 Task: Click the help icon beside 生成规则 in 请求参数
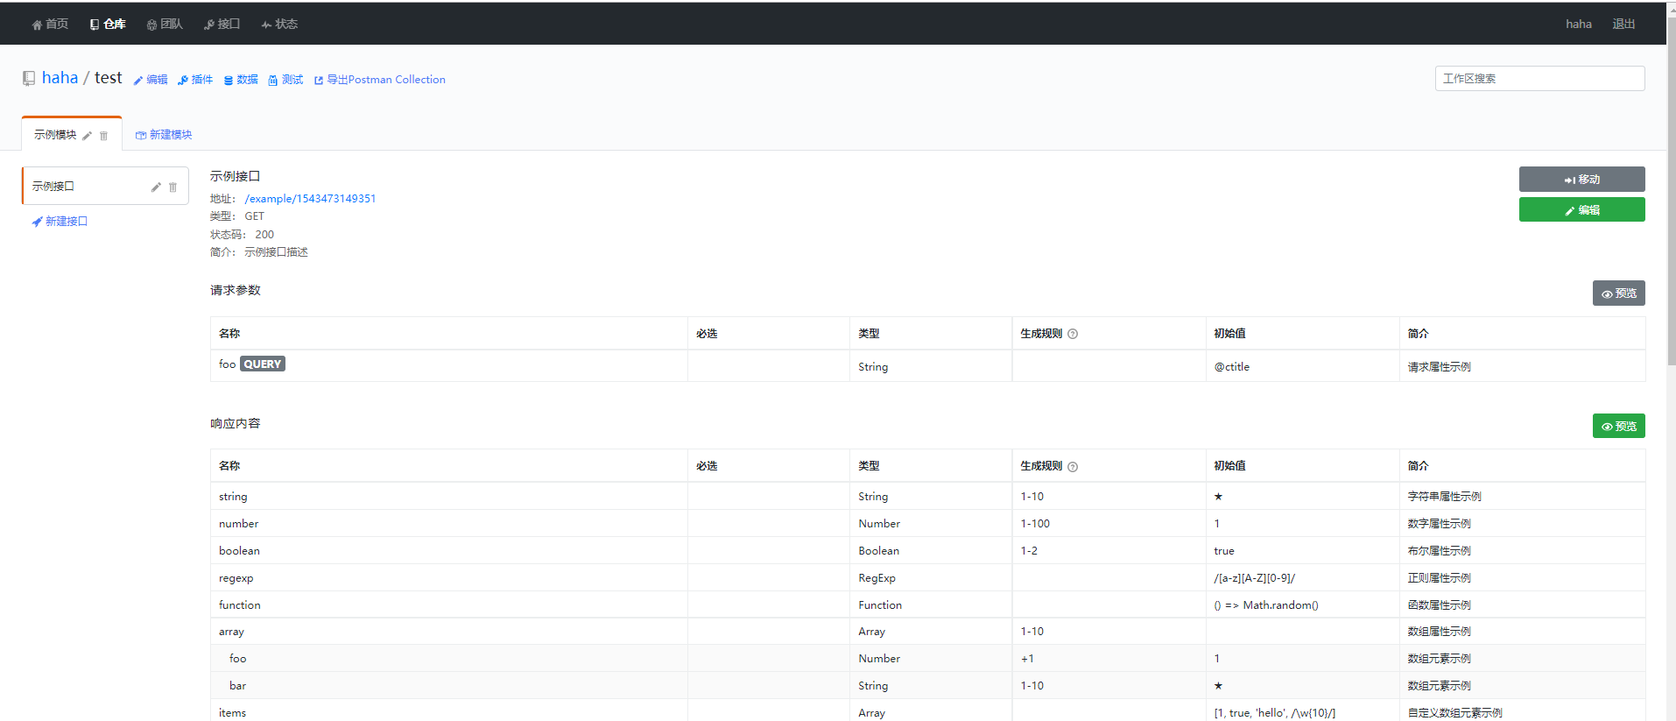[x=1073, y=334]
